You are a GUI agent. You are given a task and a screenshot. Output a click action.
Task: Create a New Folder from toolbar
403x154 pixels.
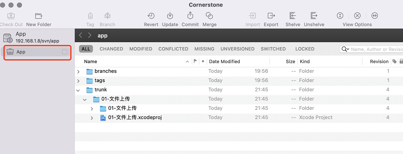pos(39,16)
